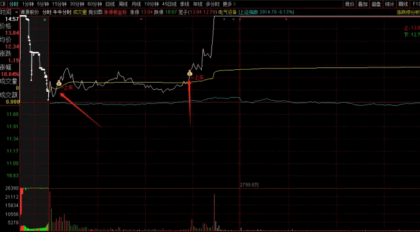Screen dimensions: 420x232
Task: Click the first money-bag 上车 signal icon
Action: [x=59, y=83]
